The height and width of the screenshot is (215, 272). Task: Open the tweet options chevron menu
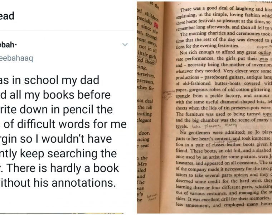[125, 45]
